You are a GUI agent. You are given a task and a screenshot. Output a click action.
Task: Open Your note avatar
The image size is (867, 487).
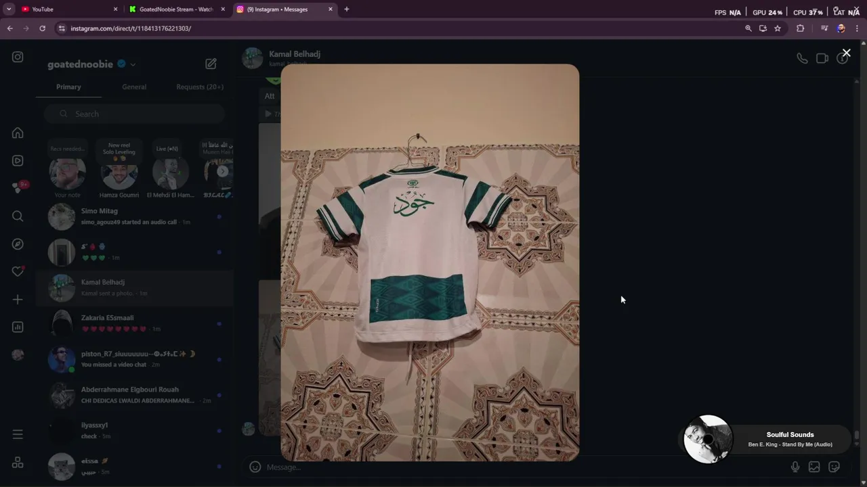67,174
